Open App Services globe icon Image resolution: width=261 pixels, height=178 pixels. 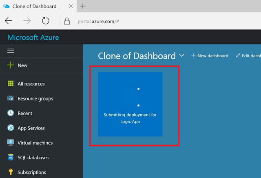point(11,128)
